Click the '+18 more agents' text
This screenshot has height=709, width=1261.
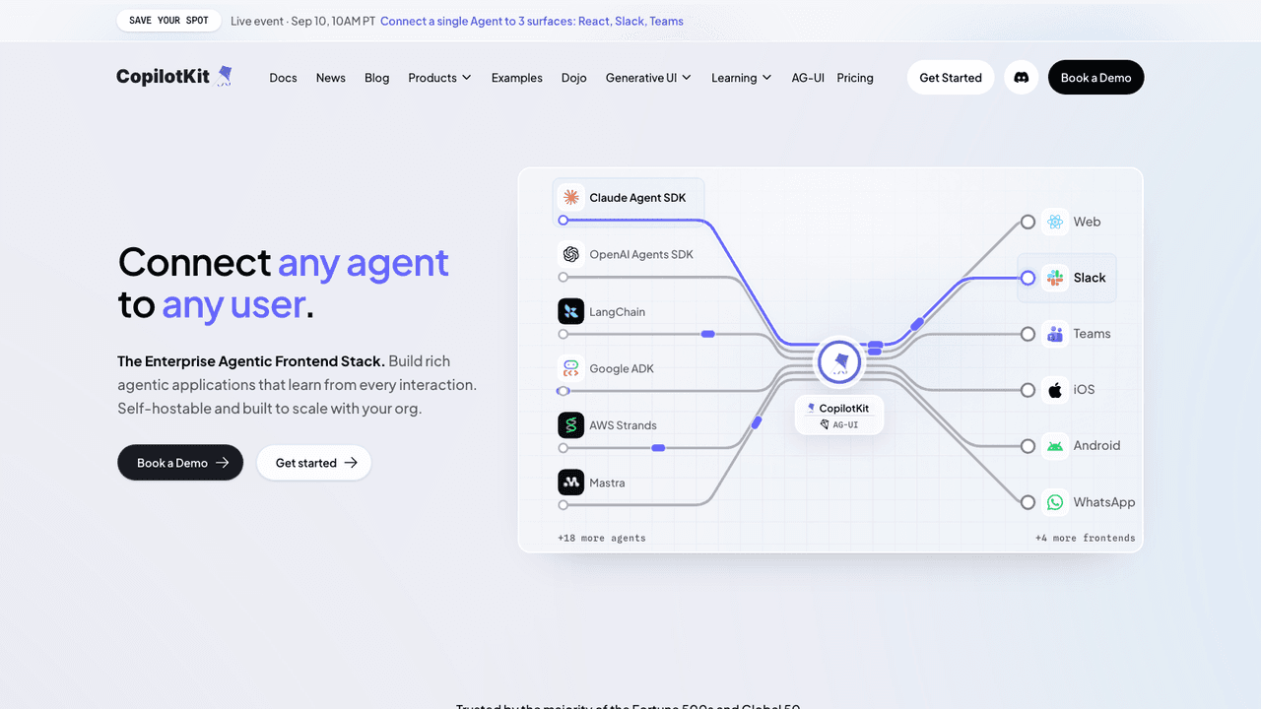click(602, 538)
